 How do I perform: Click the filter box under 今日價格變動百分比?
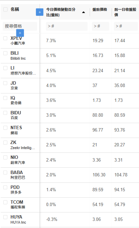click(x=67, y=26)
